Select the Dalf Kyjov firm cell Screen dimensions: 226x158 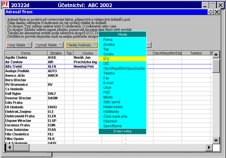click(26, 94)
